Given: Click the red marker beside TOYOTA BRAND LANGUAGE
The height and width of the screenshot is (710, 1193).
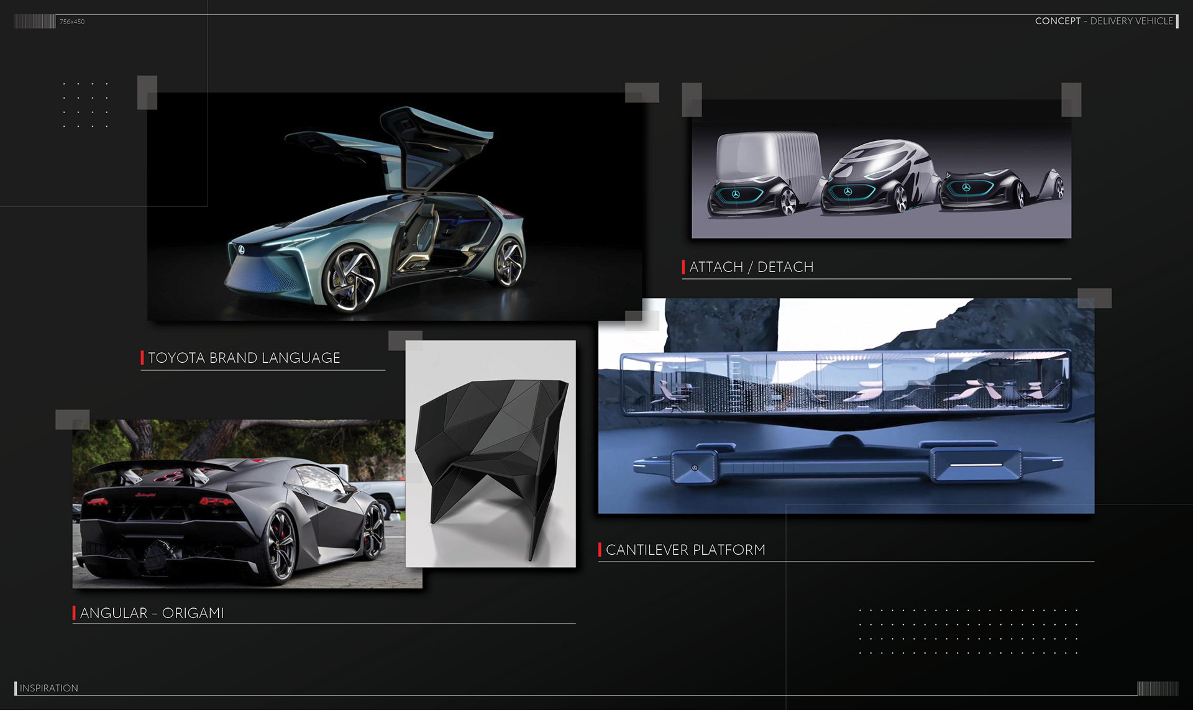Looking at the screenshot, I should [x=142, y=358].
